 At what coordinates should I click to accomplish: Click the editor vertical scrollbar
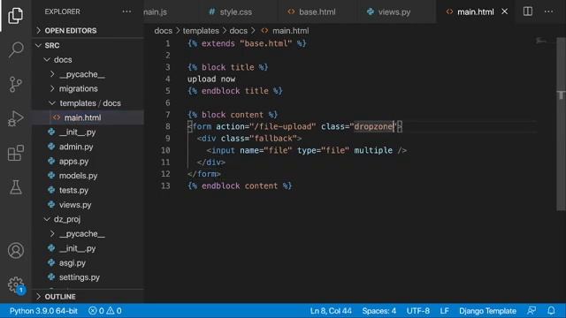tap(561, 123)
